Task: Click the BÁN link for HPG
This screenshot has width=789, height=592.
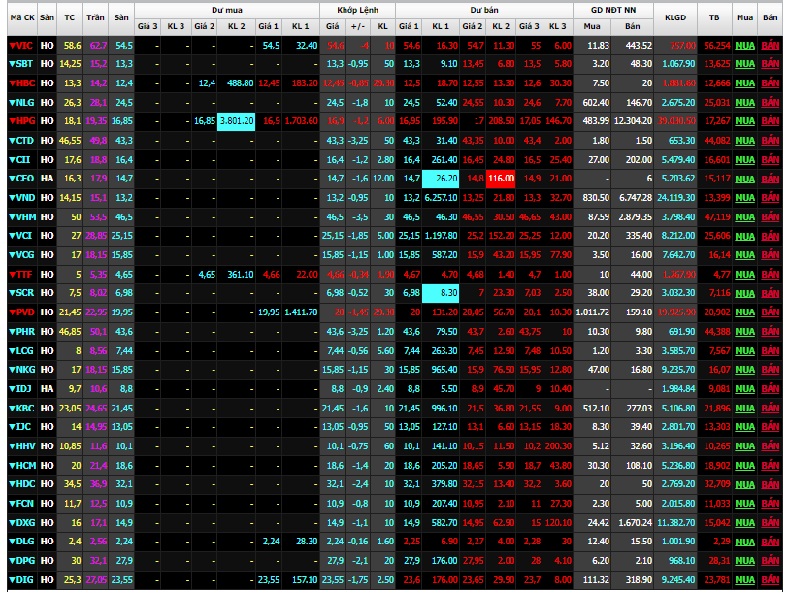Action: coord(770,121)
